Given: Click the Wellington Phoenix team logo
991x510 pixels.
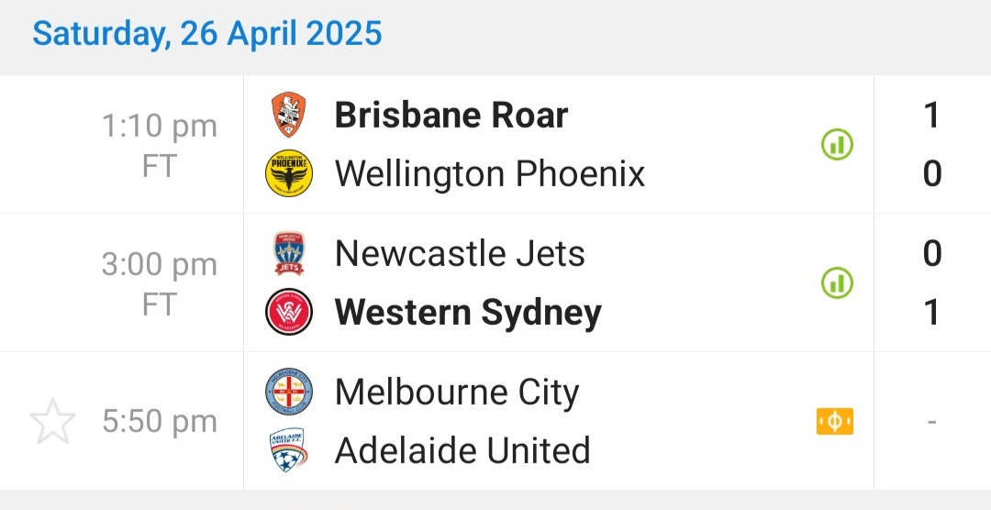Looking at the screenshot, I should (x=289, y=173).
